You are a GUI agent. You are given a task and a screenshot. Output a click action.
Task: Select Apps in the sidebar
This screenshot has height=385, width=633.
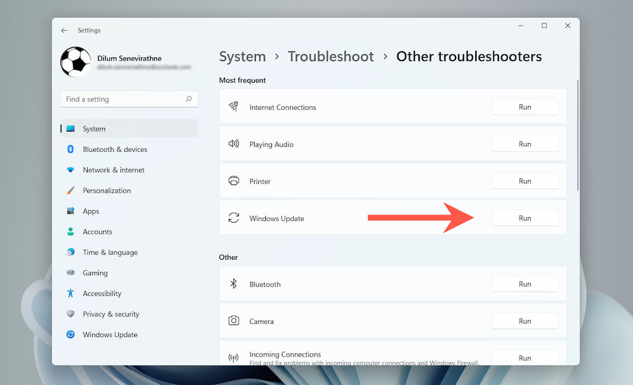click(x=129, y=211)
